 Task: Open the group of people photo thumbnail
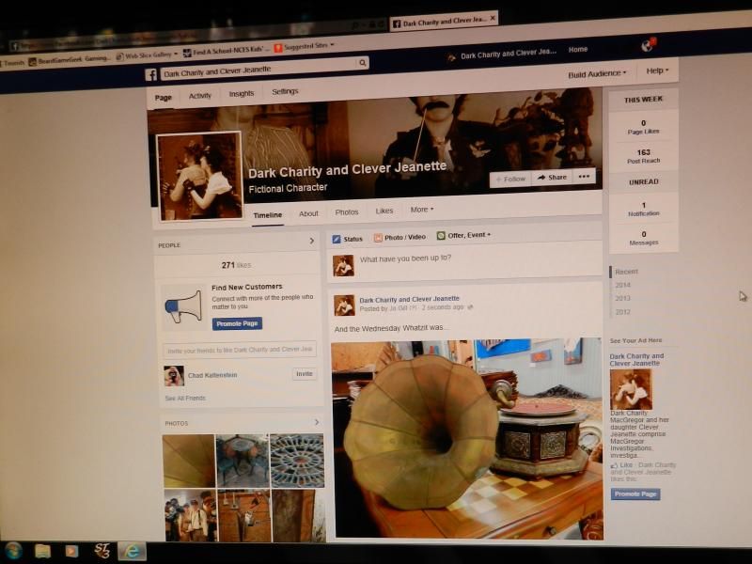(x=191, y=515)
